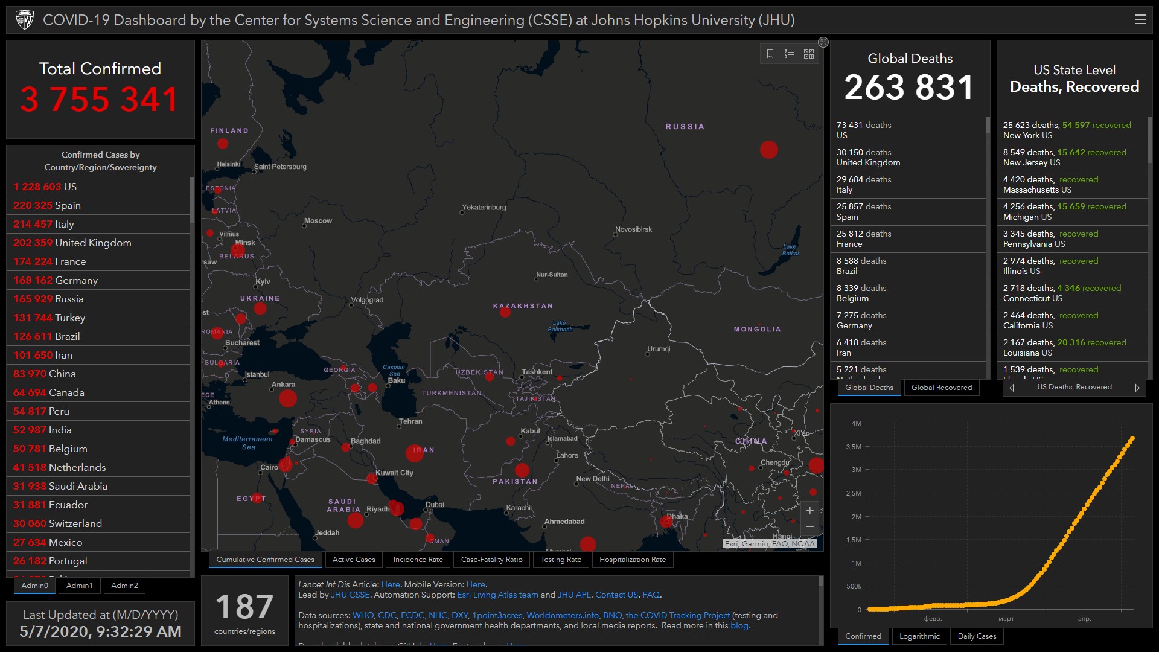Switch map to Active Cases tab
The image size is (1159, 652).
pos(354,560)
